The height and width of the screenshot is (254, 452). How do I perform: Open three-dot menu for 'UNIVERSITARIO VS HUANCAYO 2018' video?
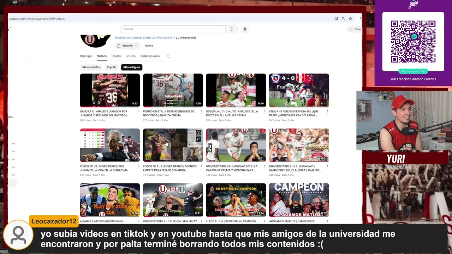(x=264, y=167)
